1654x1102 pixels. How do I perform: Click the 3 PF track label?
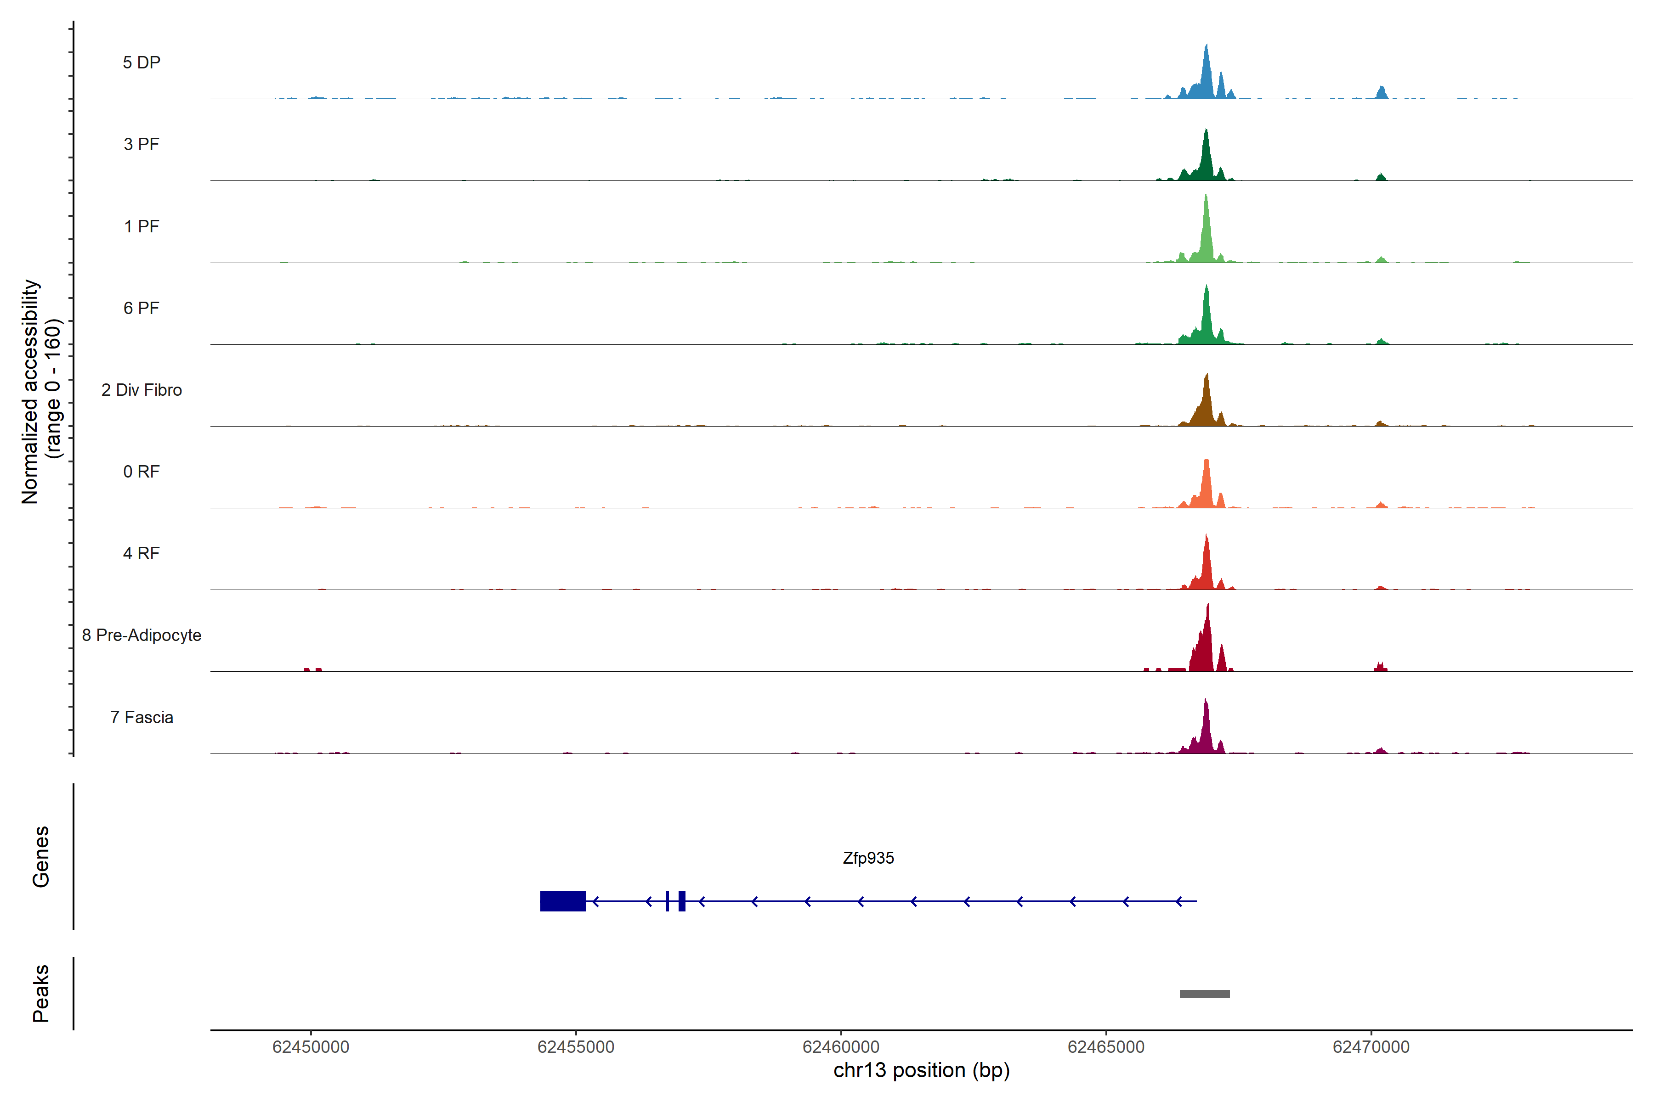142,144
